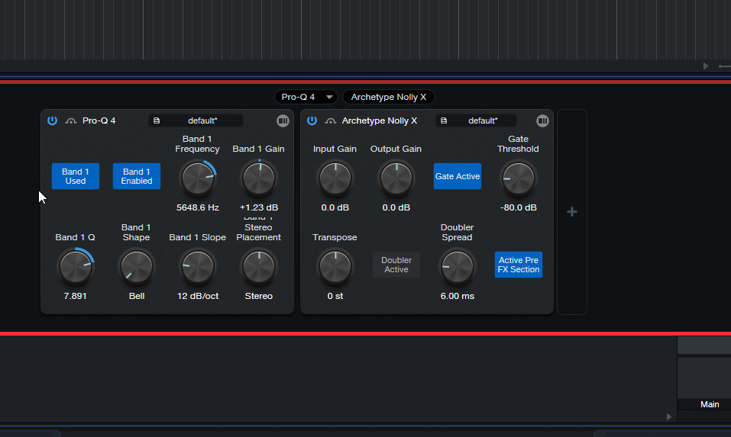Click Bell shape value
Screen dimensions: 731x437
[x=137, y=296]
